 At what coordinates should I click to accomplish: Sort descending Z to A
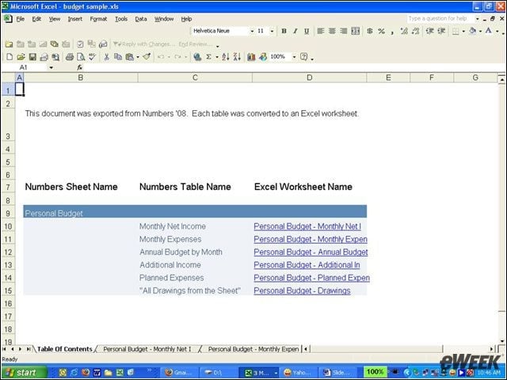pos(237,57)
